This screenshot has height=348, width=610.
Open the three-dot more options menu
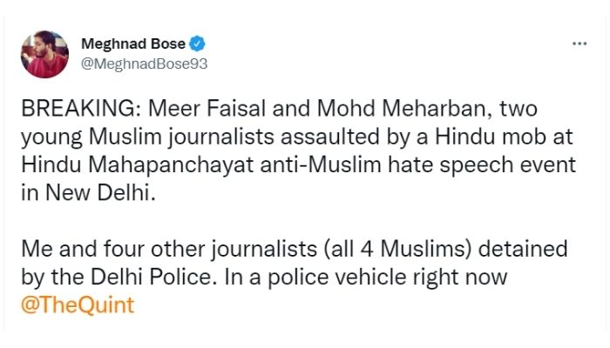579,43
